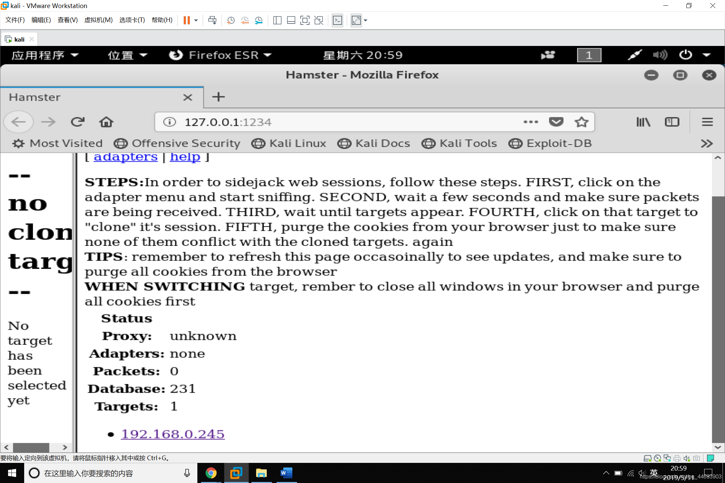Expand the stretch guest dropdown arrow
This screenshot has height=483, width=725.
[366, 20]
